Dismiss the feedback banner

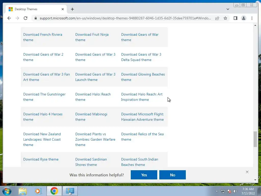247,172
